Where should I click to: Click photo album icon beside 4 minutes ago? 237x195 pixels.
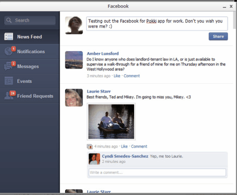90,147
